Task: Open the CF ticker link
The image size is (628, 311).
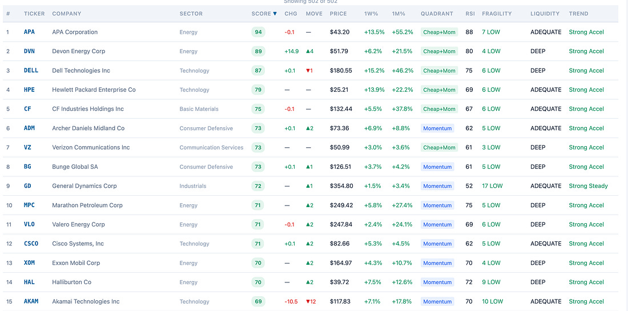Action: pos(27,109)
